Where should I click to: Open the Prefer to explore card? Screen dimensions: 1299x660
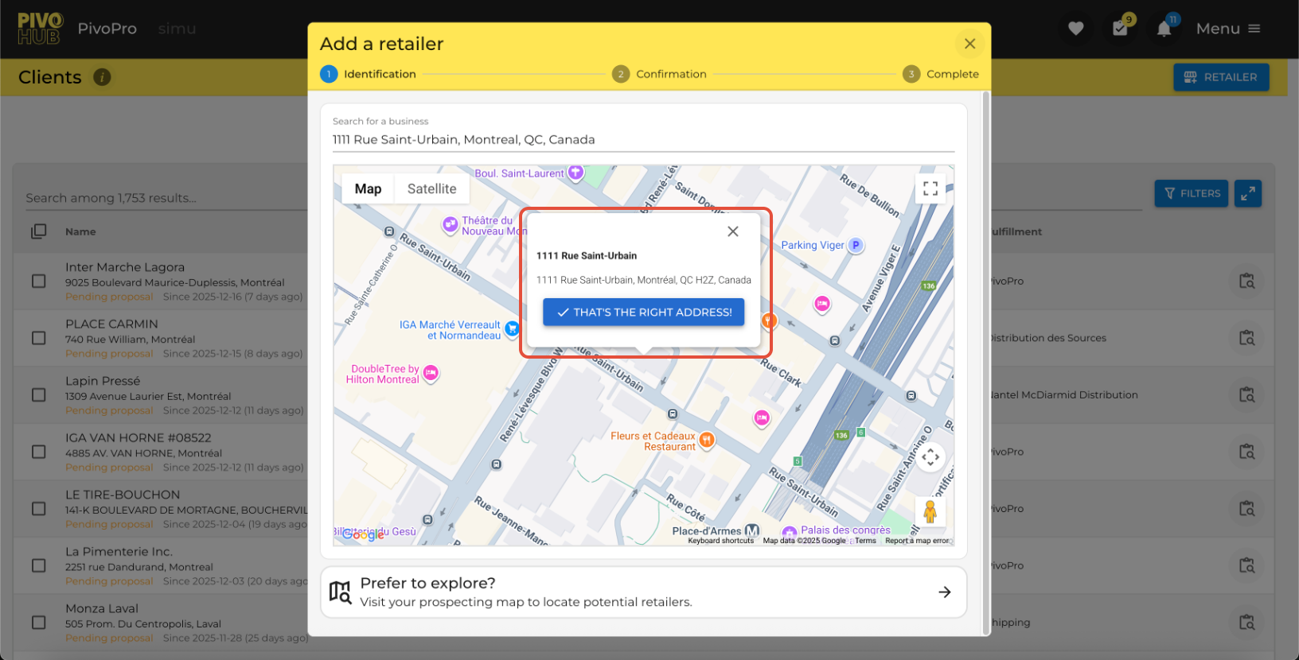(643, 592)
